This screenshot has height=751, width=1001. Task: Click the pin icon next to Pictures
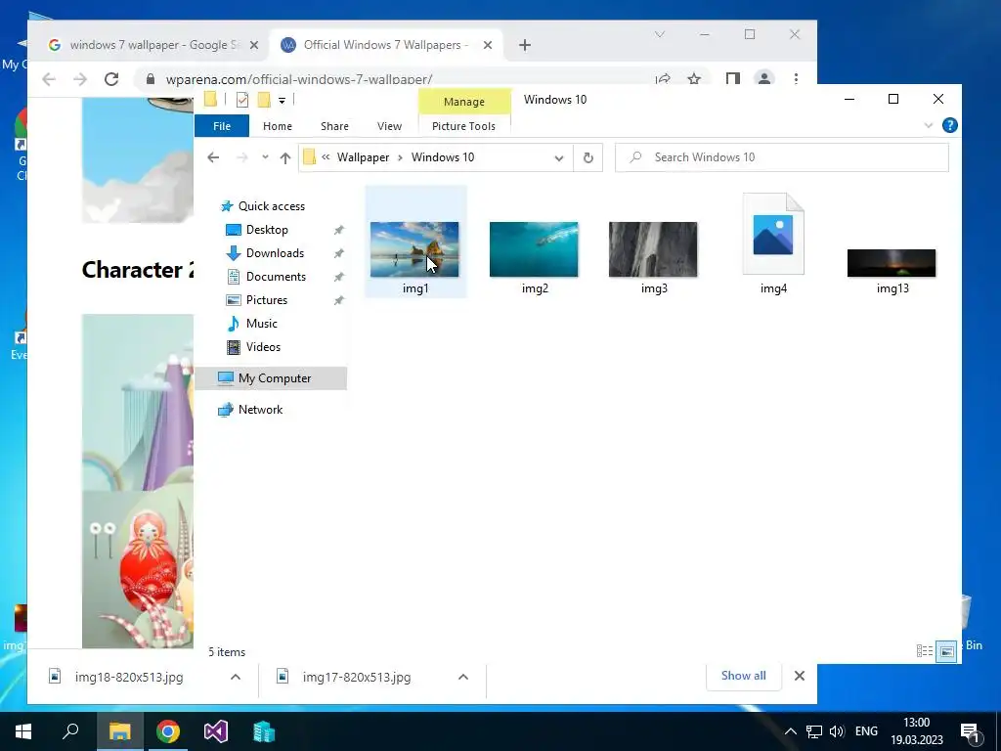[x=338, y=300]
